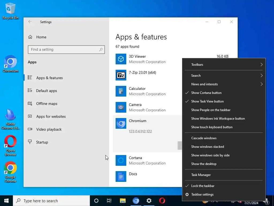Open Task Manager from context menu
274x206 pixels.
(x=224, y=175)
